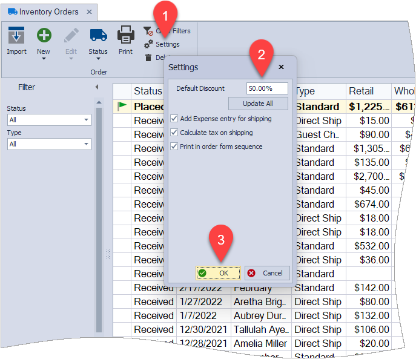This screenshot has width=416, height=359.
Task: Uncheck Print in order form sequence
Action: click(174, 146)
